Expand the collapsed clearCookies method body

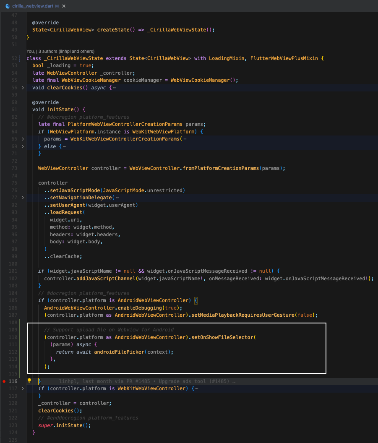[23, 87]
